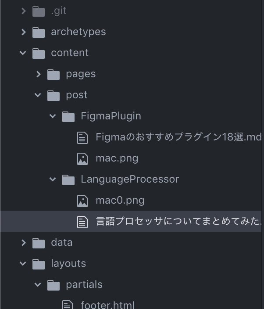Viewport: 264px width, 309px height.
Task: Select the layouts folder label
Action: click(x=68, y=264)
